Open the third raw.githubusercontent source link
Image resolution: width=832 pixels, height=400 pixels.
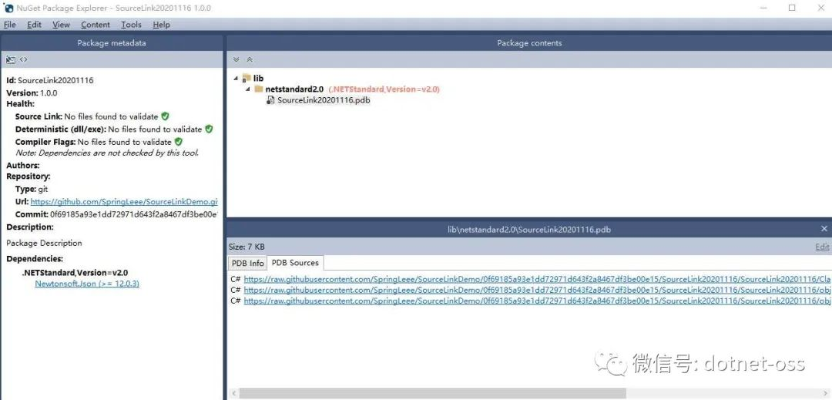pos(538,301)
